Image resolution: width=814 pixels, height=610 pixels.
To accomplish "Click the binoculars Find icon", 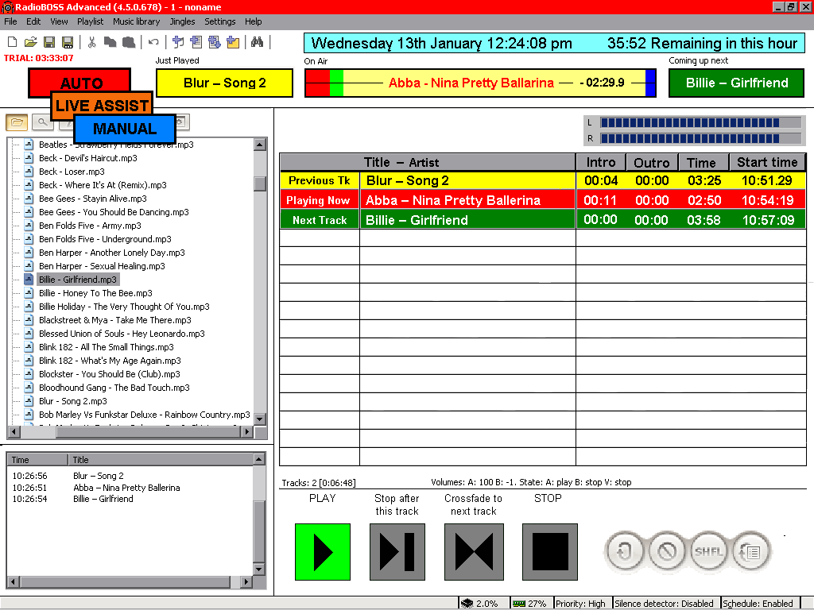I will (x=257, y=42).
